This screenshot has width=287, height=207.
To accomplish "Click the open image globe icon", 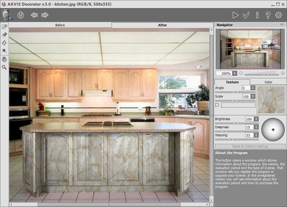I will tap(20, 15).
